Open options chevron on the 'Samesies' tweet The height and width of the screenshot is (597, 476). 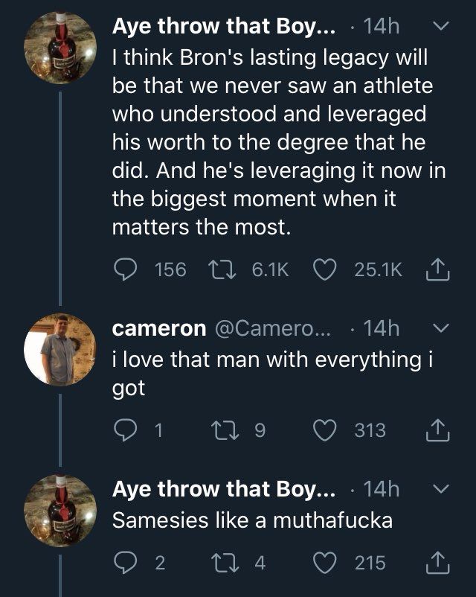pyautogui.click(x=440, y=489)
